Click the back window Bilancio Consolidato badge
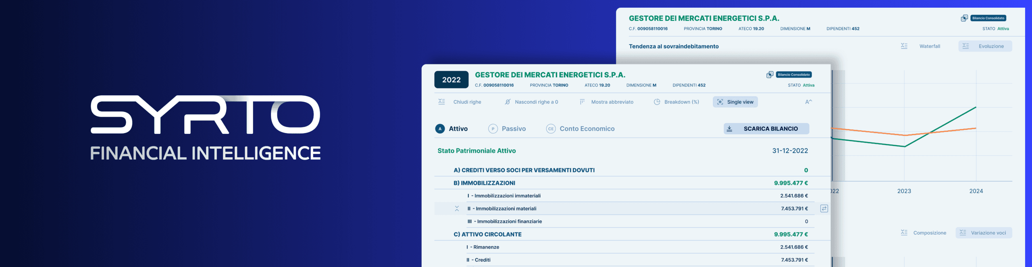 988,18
